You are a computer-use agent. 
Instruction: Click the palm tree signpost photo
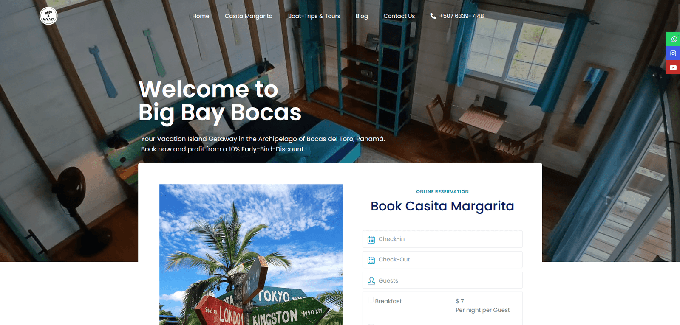[251, 255]
